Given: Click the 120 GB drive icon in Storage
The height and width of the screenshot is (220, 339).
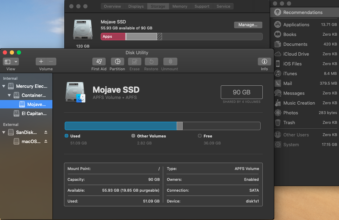Looking at the screenshot, I should (x=83, y=30).
